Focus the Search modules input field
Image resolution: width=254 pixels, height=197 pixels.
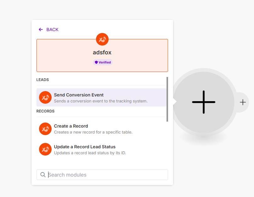pos(107,175)
